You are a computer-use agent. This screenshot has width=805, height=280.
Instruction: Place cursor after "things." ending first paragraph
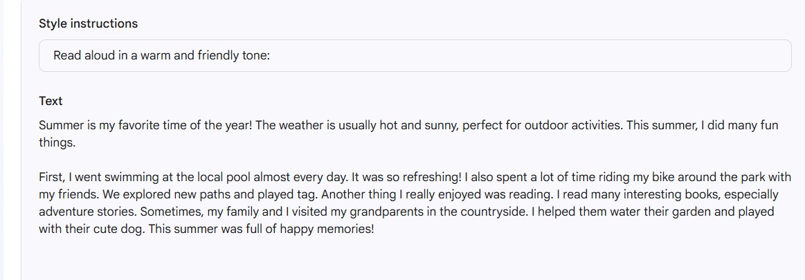[75, 143]
